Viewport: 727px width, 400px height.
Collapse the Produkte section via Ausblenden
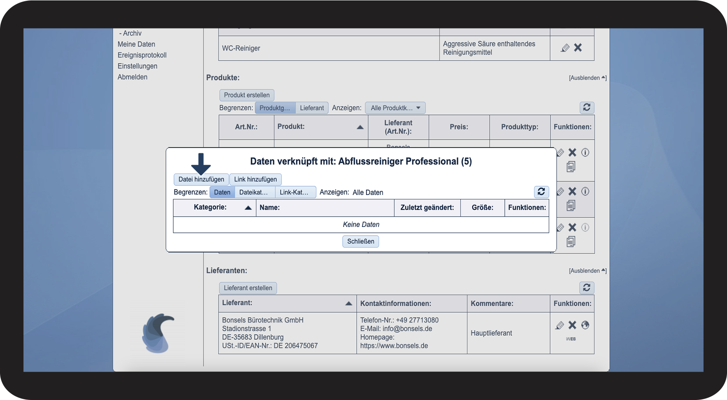pos(587,78)
